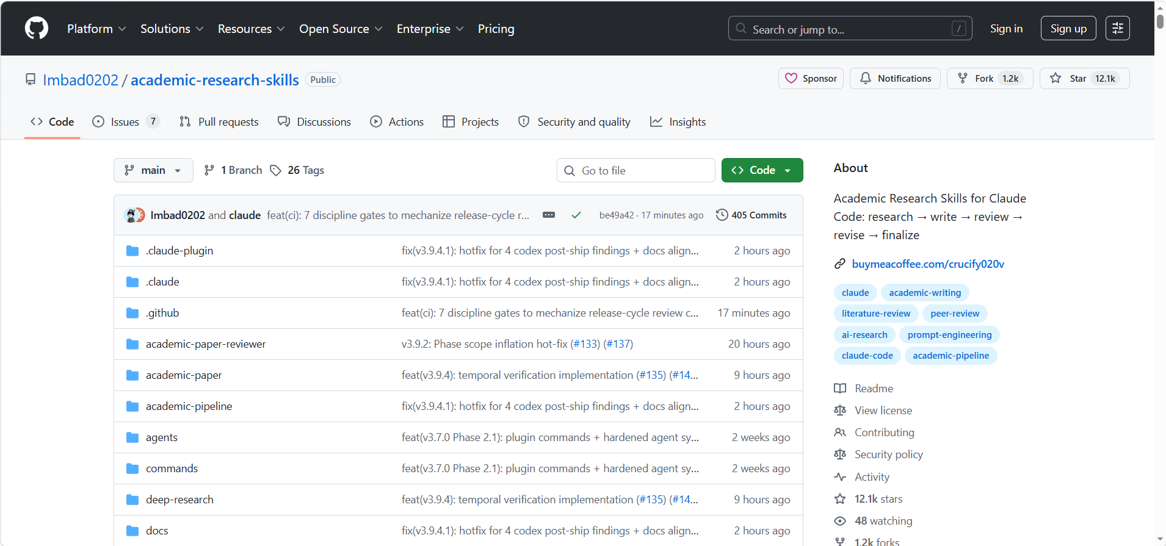Expand the Solutions menu
1166x546 pixels.
[x=172, y=29]
